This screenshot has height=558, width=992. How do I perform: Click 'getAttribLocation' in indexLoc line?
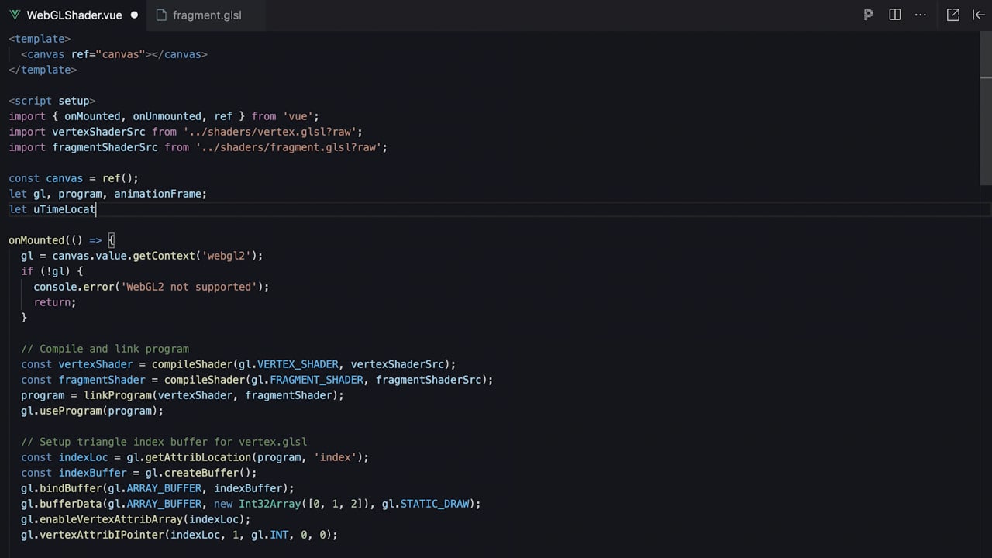pos(198,457)
